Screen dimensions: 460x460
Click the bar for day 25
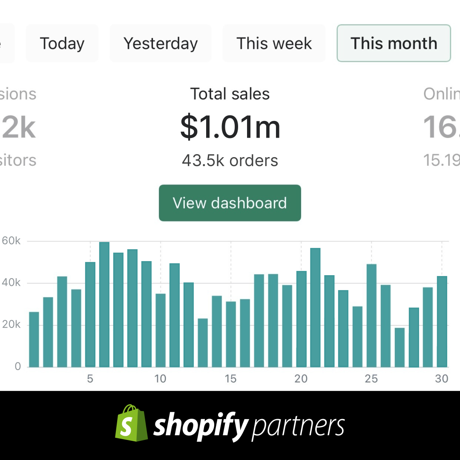pyautogui.click(x=371, y=316)
